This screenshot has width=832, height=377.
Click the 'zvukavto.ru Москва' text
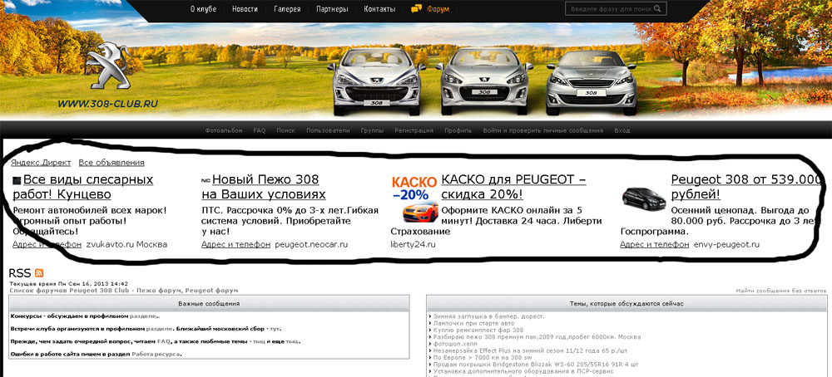pos(126,245)
